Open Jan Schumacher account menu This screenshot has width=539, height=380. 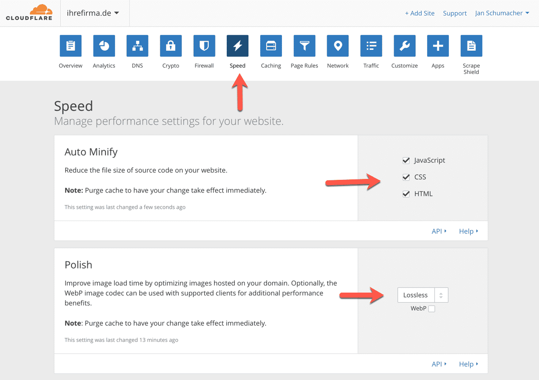(502, 13)
